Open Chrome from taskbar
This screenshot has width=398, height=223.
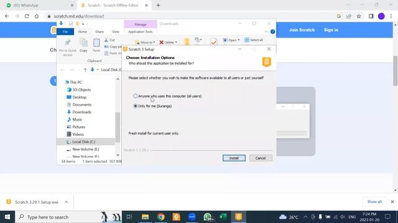click(160, 217)
